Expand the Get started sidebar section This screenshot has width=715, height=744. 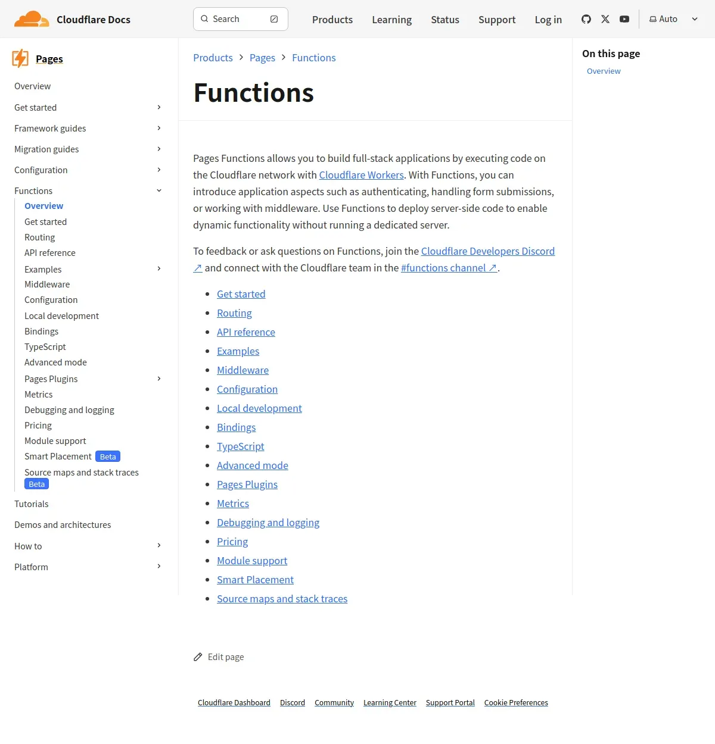click(x=159, y=107)
